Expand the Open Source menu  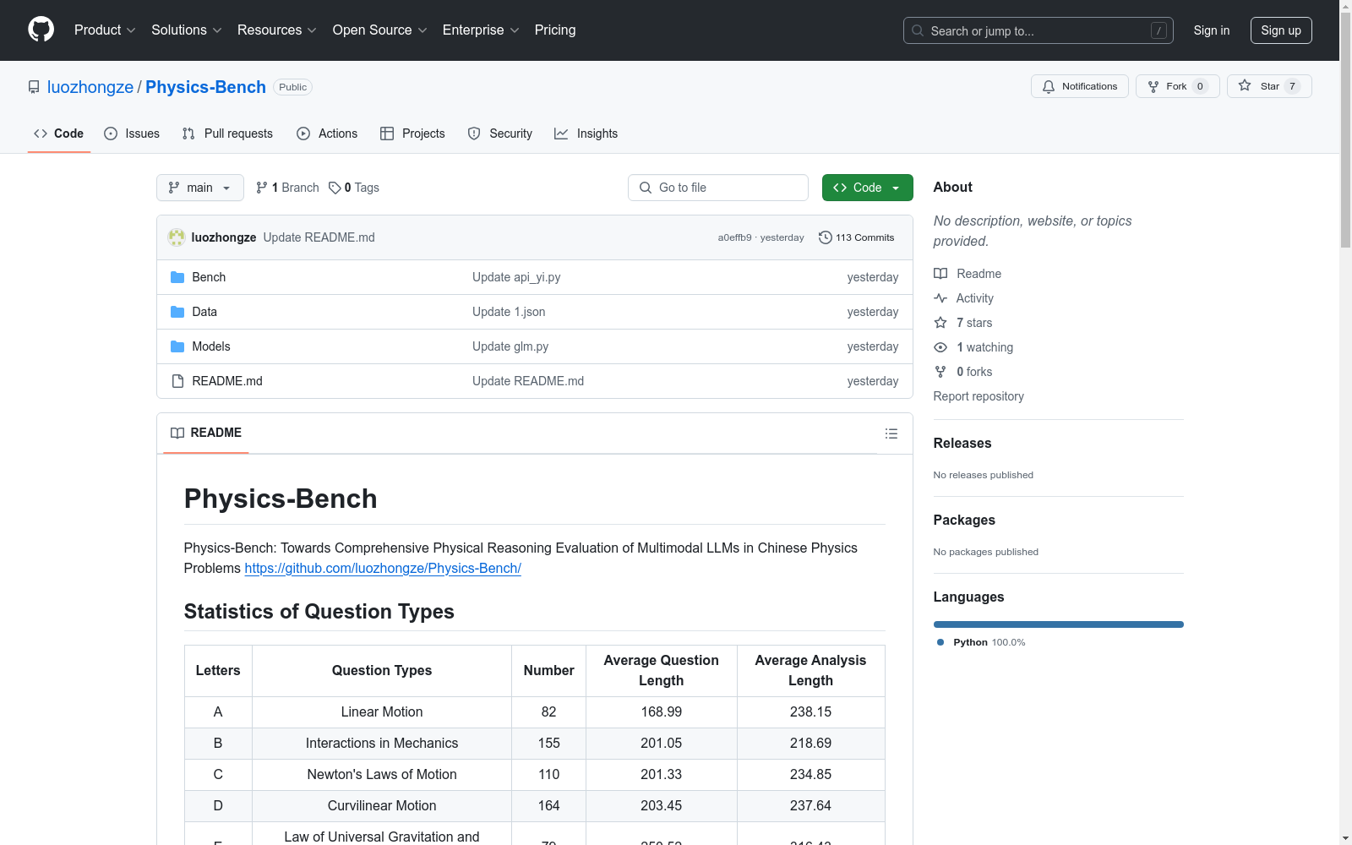(x=380, y=30)
